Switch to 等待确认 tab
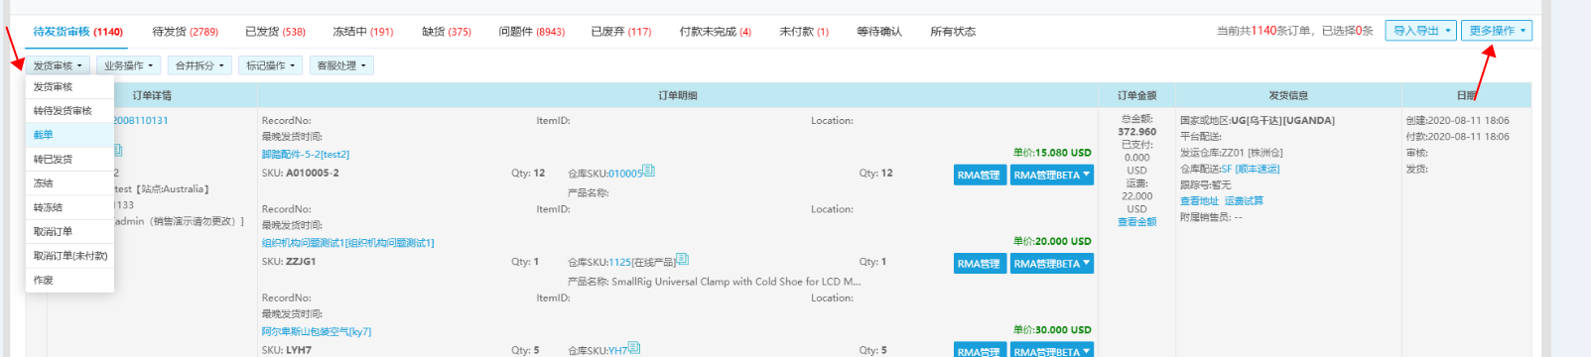The height and width of the screenshot is (357, 1591). click(879, 32)
